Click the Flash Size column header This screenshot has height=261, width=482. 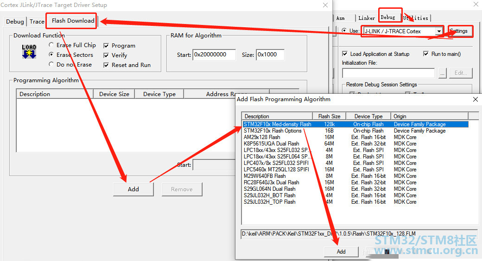pyautogui.click(x=329, y=116)
